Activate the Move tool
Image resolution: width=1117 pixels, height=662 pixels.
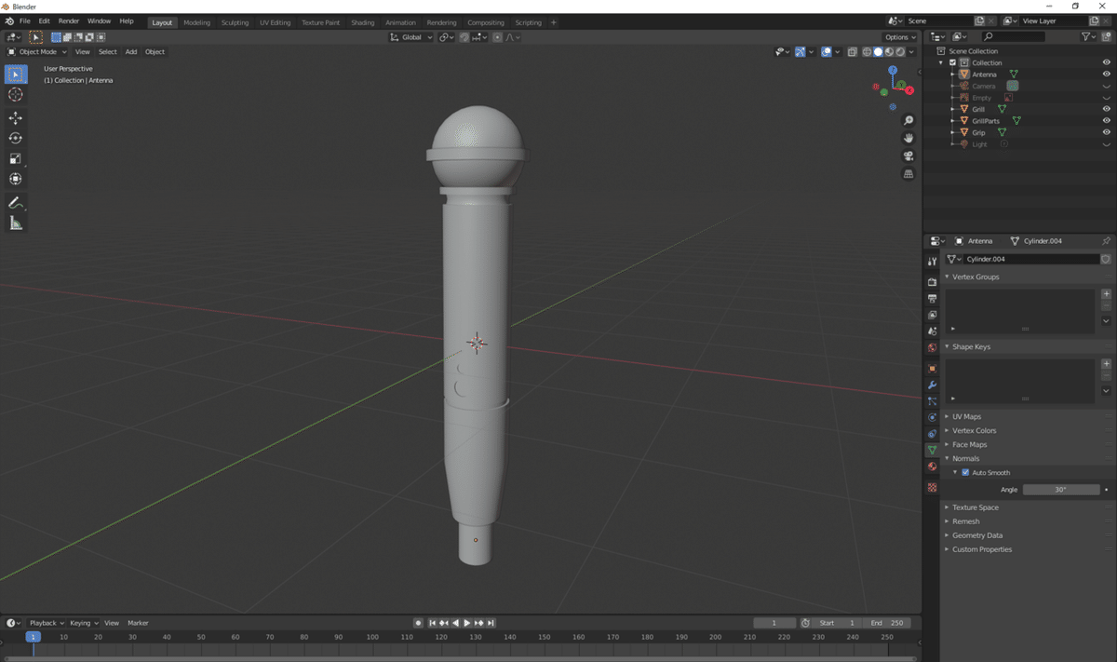pyautogui.click(x=16, y=118)
